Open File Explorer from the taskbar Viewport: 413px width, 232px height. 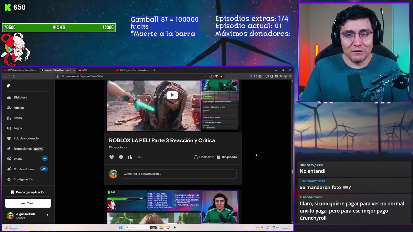(x=161, y=227)
